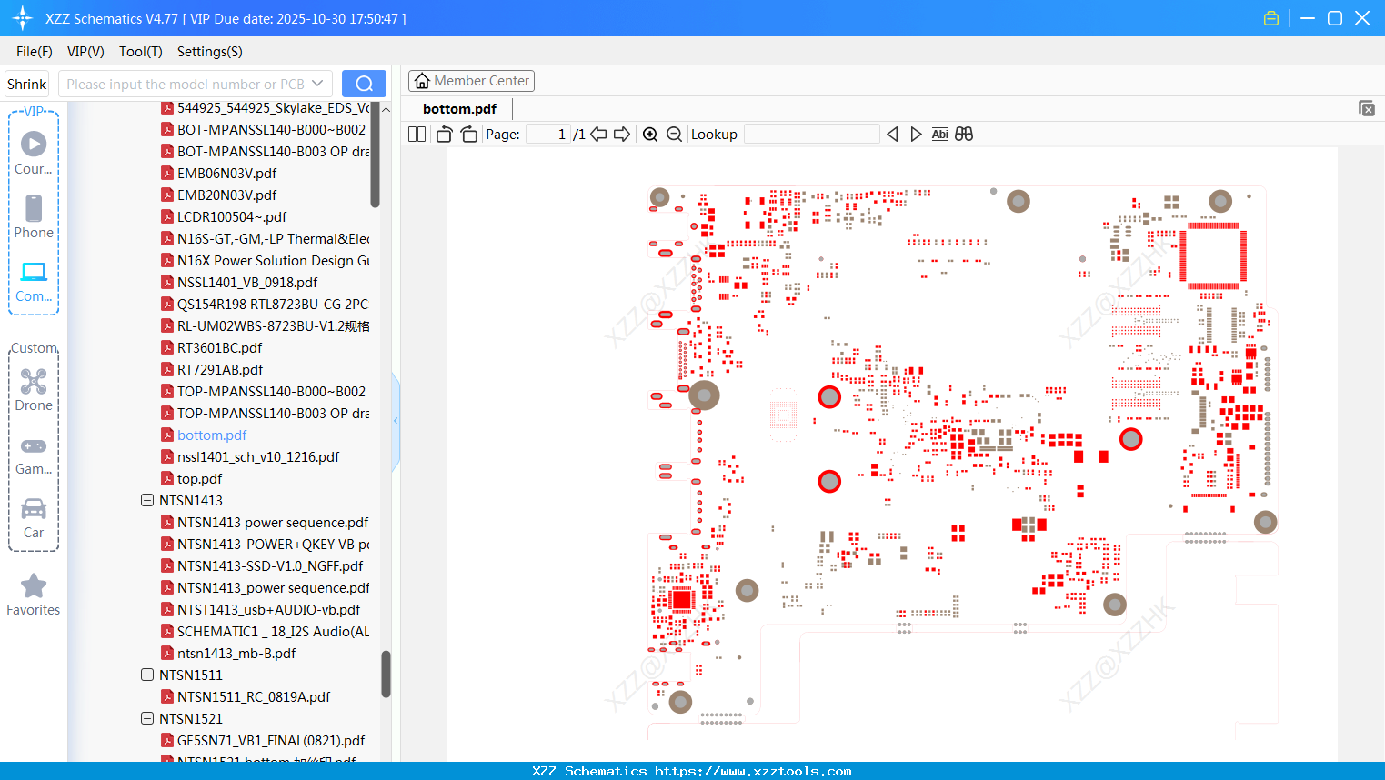Open the Member Center
The height and width of the screenshot is (780, 1385).
click(x=471, y=81)
